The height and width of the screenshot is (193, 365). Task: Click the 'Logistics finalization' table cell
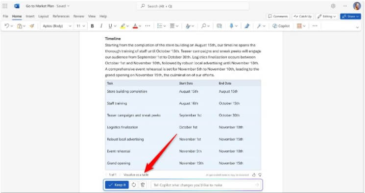pos(122,127)
